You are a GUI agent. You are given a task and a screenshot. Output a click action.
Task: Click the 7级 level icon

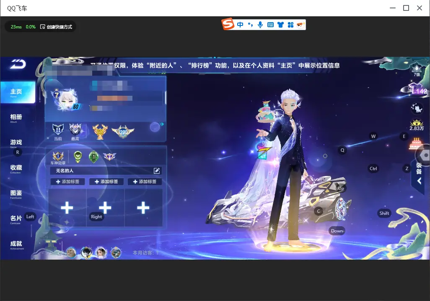417,70
